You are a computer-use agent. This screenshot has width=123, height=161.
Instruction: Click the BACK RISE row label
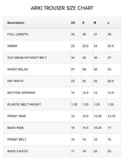[x=15, y=128]
